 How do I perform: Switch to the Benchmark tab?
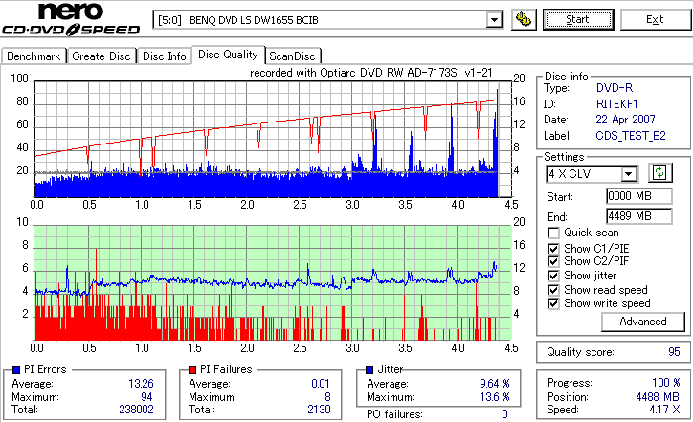point(34,56)
